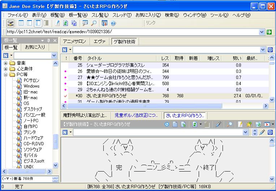Select the Windows board in tree
Viewport: 276px width, 191px height.
(31, 86)
